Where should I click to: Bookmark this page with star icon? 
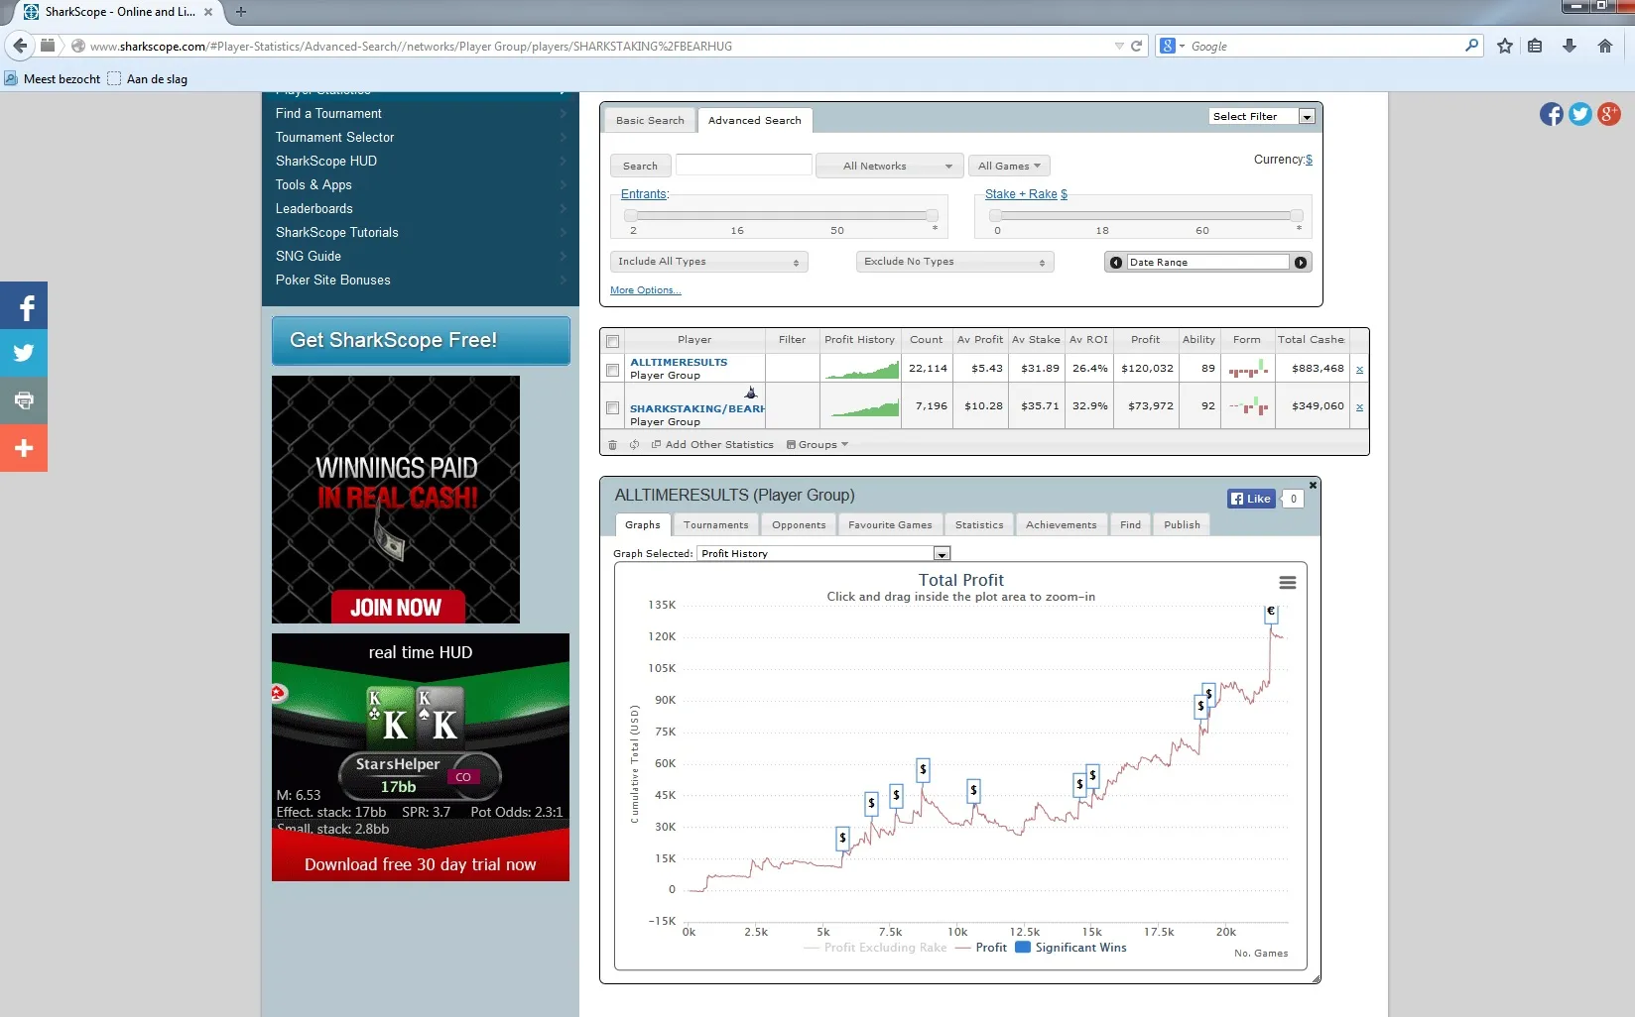pos(1505,46)
